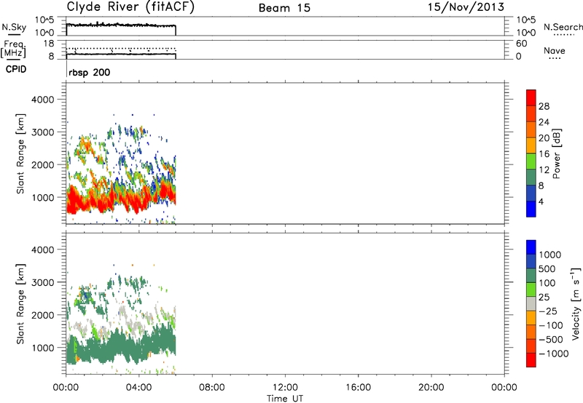
Task: Click the 'Nave' legend label
Action: pos(555,51)
